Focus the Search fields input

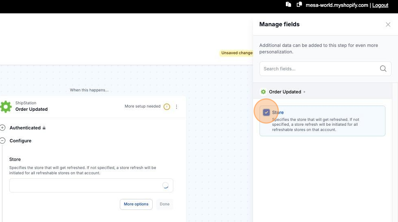320,69
